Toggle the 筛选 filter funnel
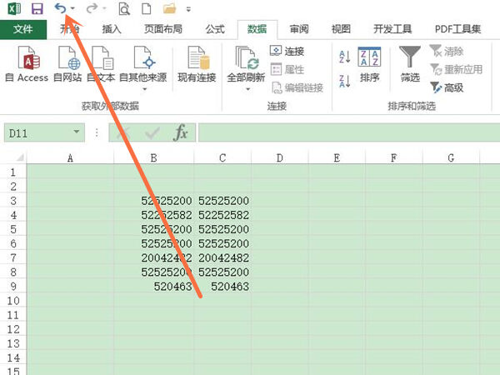This screenshot has height=375, width=500. [x=410, y=64]
